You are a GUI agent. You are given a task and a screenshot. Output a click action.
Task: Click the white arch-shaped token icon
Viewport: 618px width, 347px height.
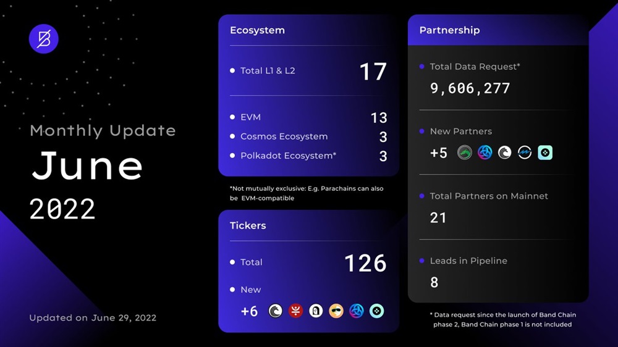(x=316, y=311)
